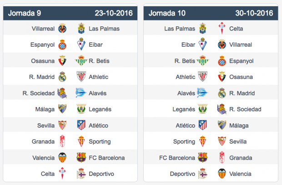Select the Real Madrid crest in Jornada 9
This screenshot has height=185, width=282.
click(x=62, y=77)
